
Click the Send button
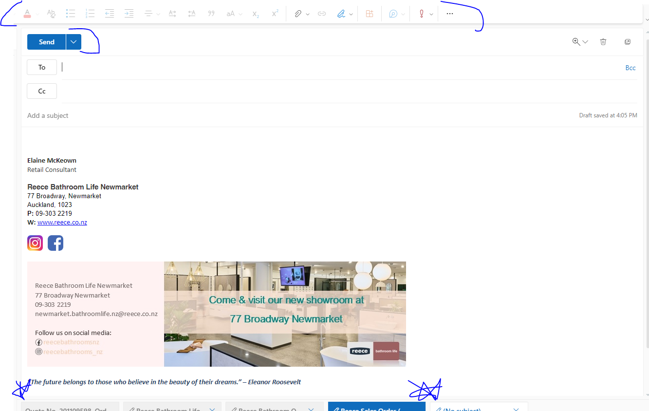click(46, 42)
